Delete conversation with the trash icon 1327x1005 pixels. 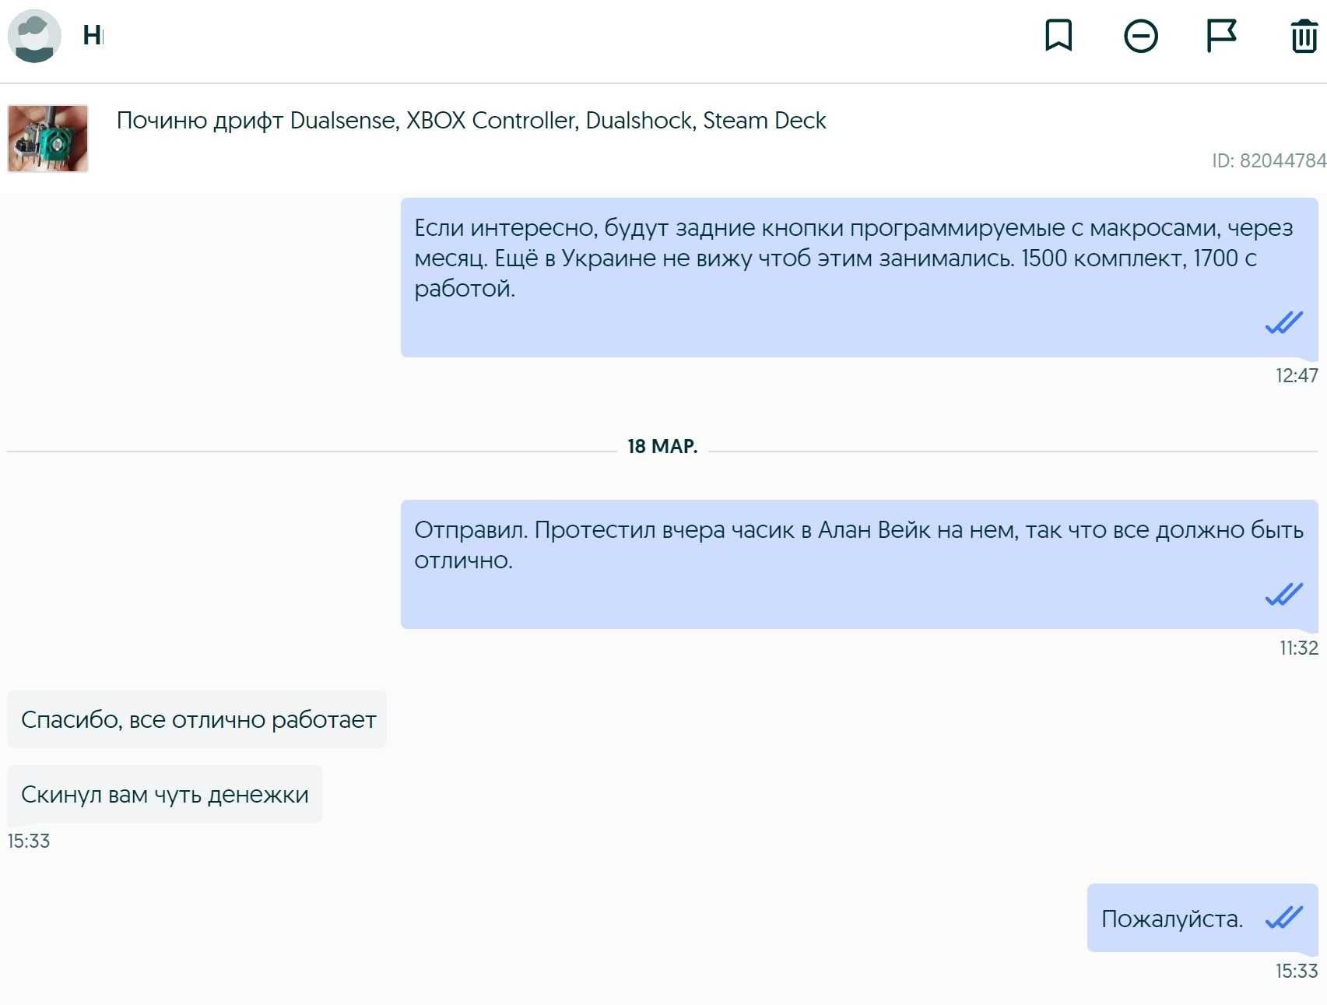tap(1304, 36)
